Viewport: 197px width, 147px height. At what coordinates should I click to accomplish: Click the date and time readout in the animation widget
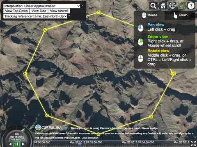(x=17, y=138)
